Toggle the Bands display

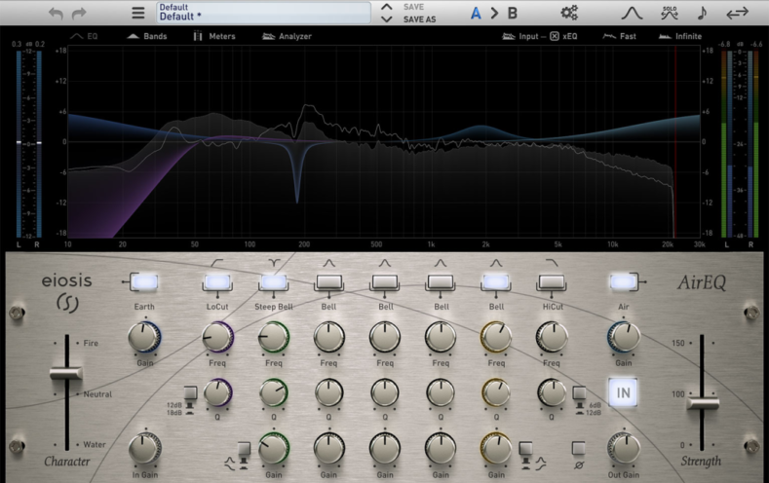pyautogui.click(x=147, y=36)
